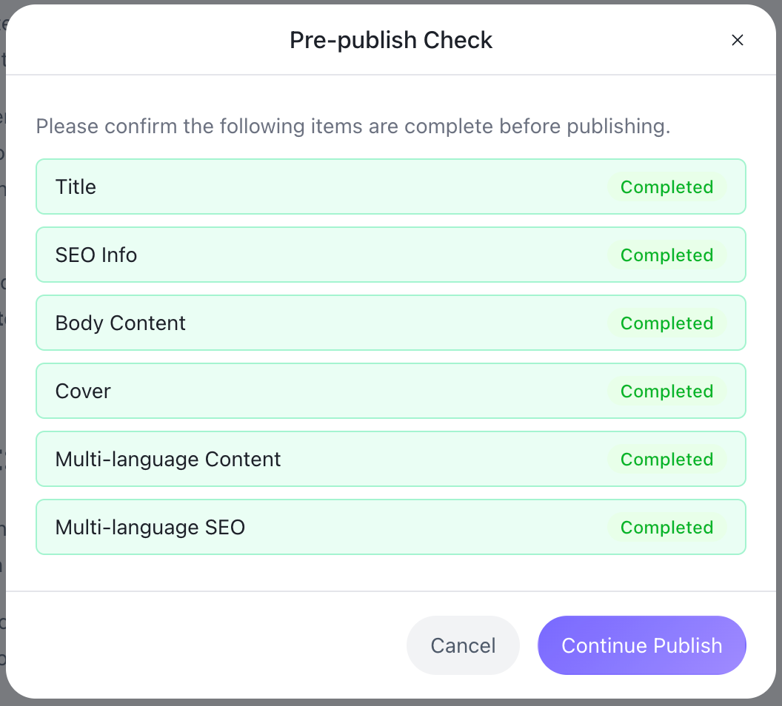
Task: Click the Pre-publish Check dialog title
Action: 391,40
